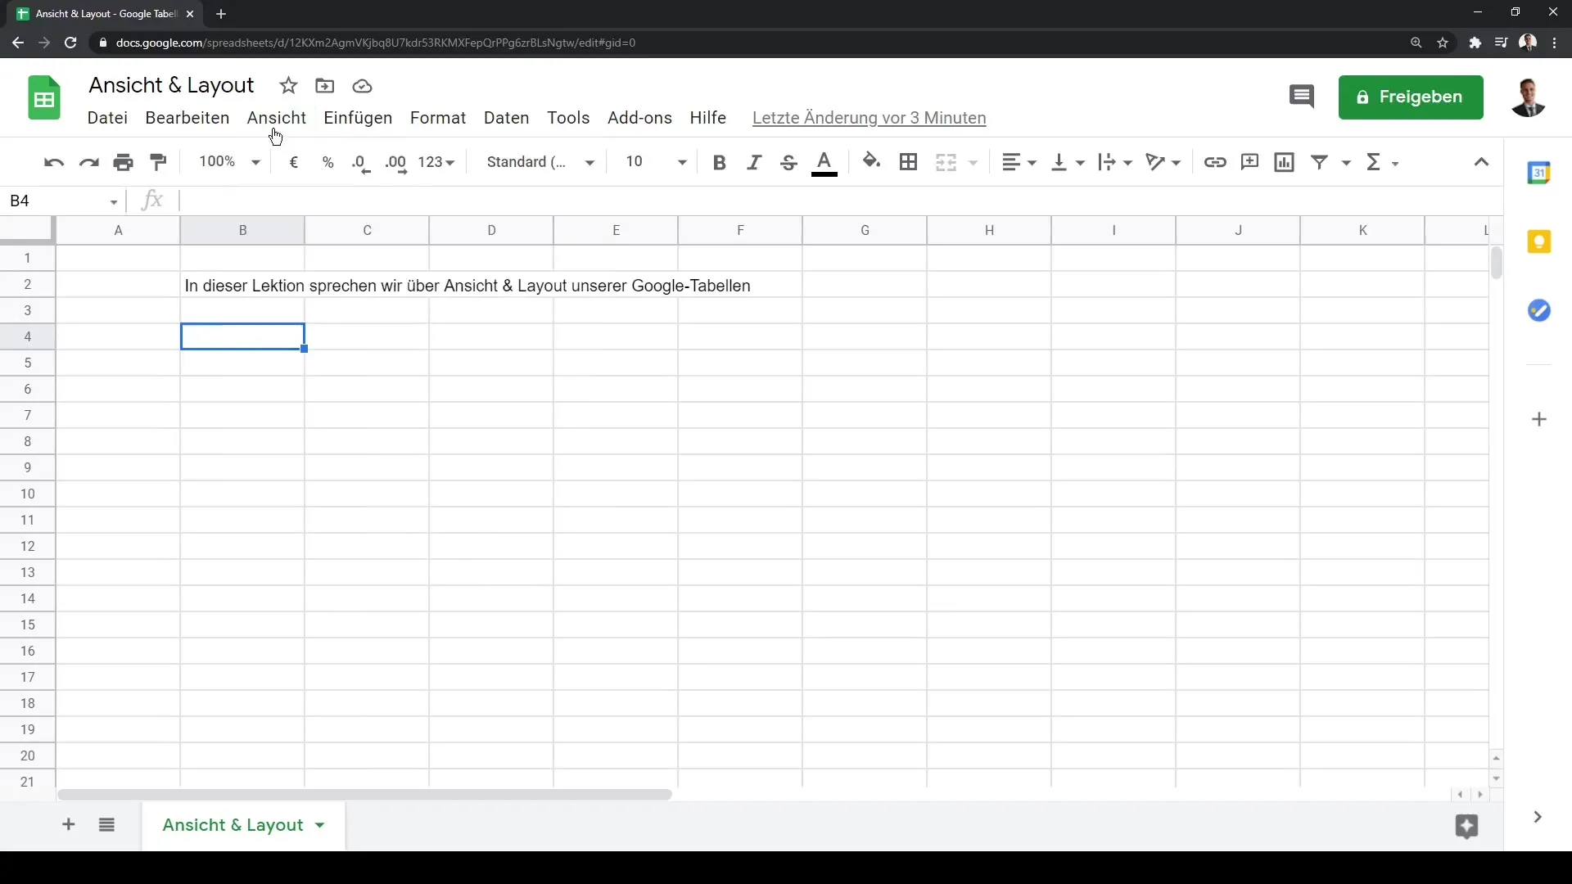Open the Add-ons menu
This screenshot has height=884, width=1572.
point(639,118)
